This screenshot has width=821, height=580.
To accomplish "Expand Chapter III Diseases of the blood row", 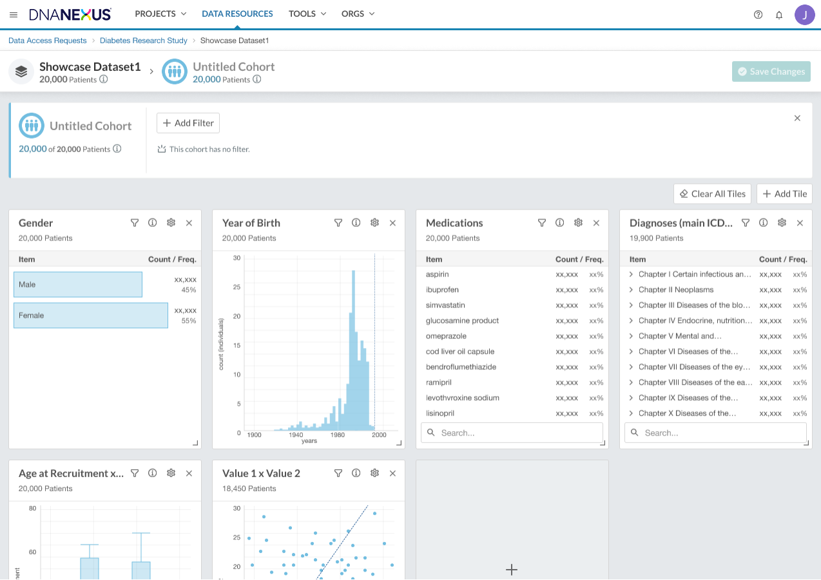I will pyautogui.click(x=631, y=305).
